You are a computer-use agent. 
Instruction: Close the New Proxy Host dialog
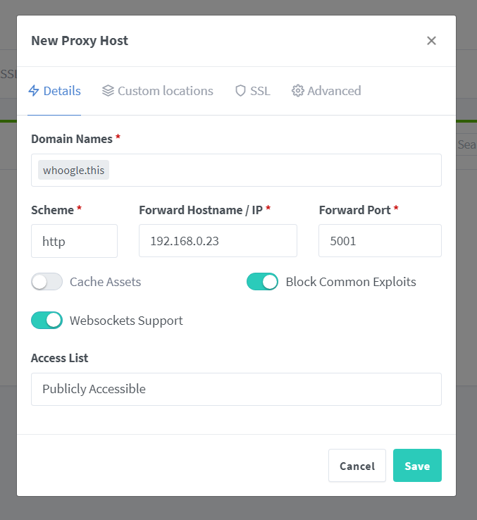pyautogui.click(x=431, y=41)
